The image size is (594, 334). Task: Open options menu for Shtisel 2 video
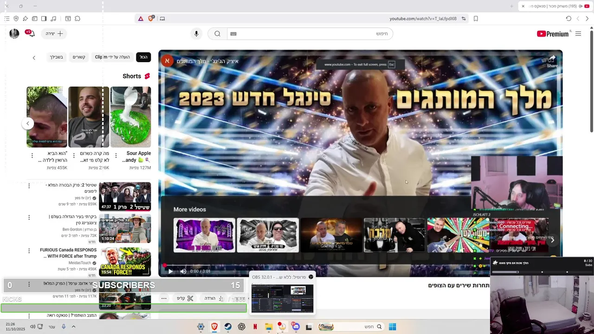tap(29, 186)
